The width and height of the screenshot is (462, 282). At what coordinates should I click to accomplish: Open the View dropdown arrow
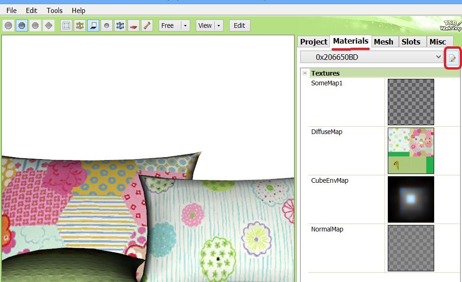click(218, 26)
